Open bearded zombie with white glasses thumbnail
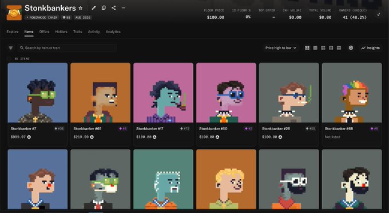 coord(289,179)
